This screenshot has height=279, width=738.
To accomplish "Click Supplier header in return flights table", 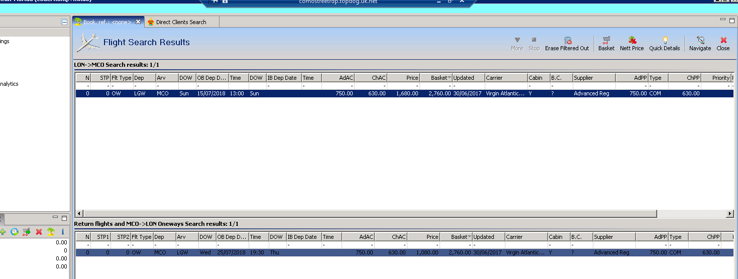I will click(x=614, y=237).
